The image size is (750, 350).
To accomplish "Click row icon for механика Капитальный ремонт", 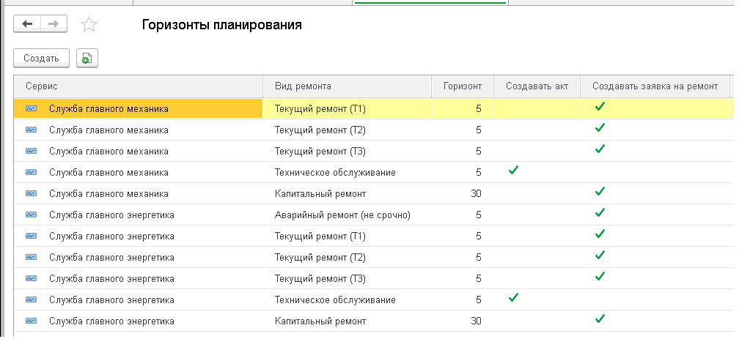I will (x=31, y=193).
